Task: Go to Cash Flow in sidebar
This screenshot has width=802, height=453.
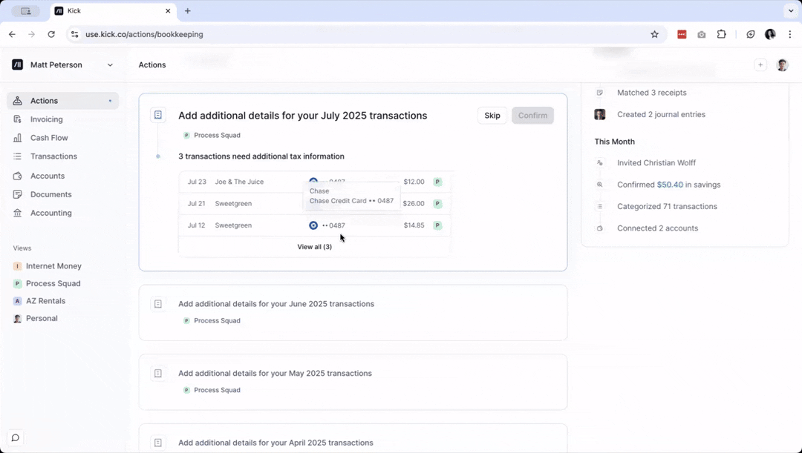Action: click(x=49, y=138)
